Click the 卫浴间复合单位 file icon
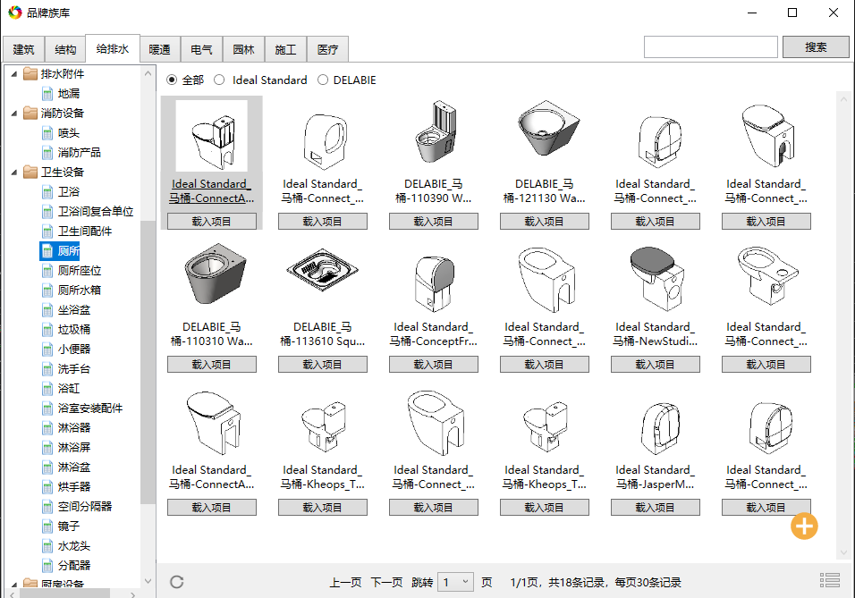This screenshot has width=855, height=598. pos(47,212)
